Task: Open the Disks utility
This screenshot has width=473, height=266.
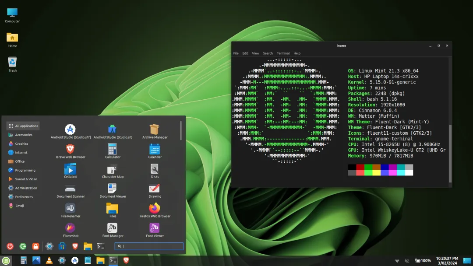Action: pos(155,171)
